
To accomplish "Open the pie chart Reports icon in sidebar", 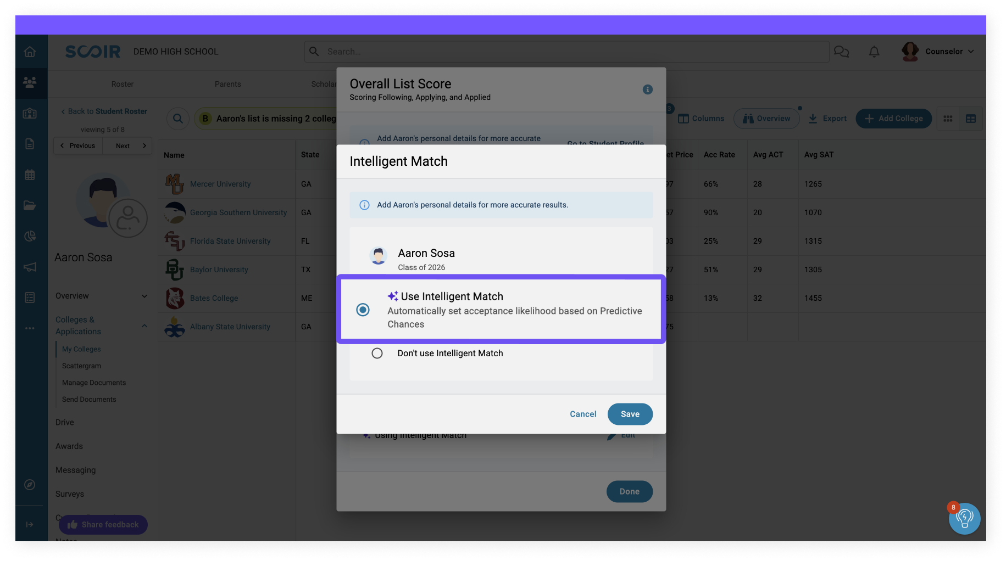I will [30, 236].
